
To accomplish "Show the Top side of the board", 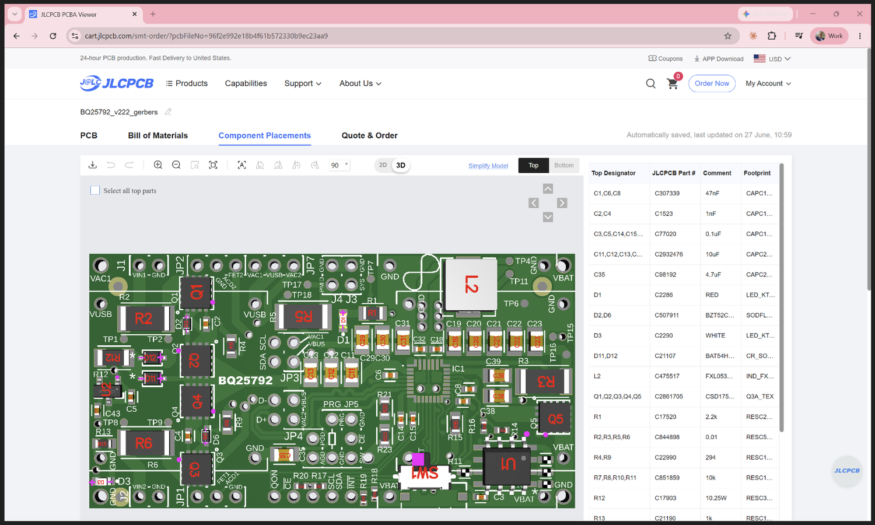I will (x=534, y=165).
